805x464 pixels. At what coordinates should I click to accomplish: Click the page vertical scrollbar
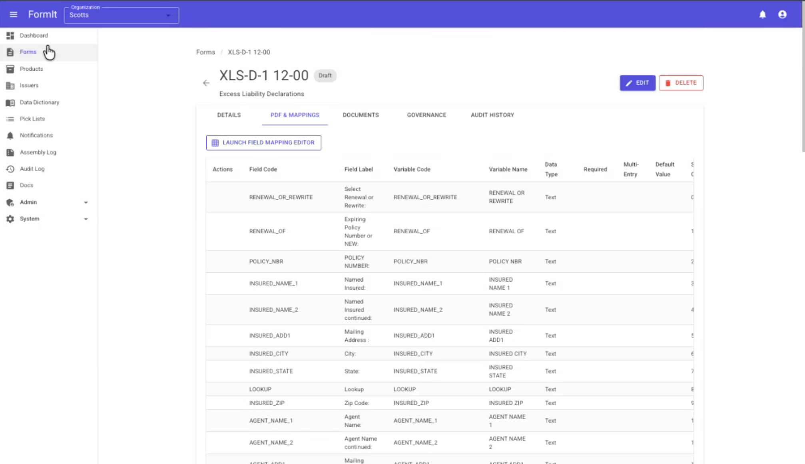(803, 90)
